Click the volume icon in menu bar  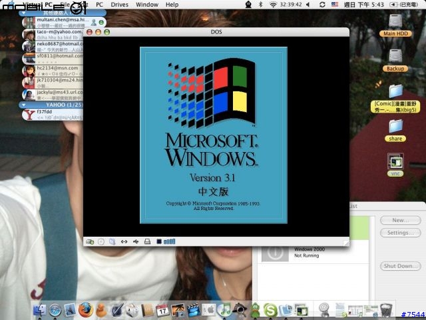308,5
